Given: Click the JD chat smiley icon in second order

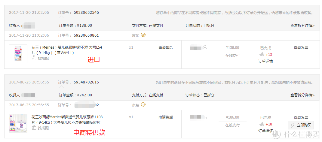Looking at the screenshot, I should [x=143, y=105].
